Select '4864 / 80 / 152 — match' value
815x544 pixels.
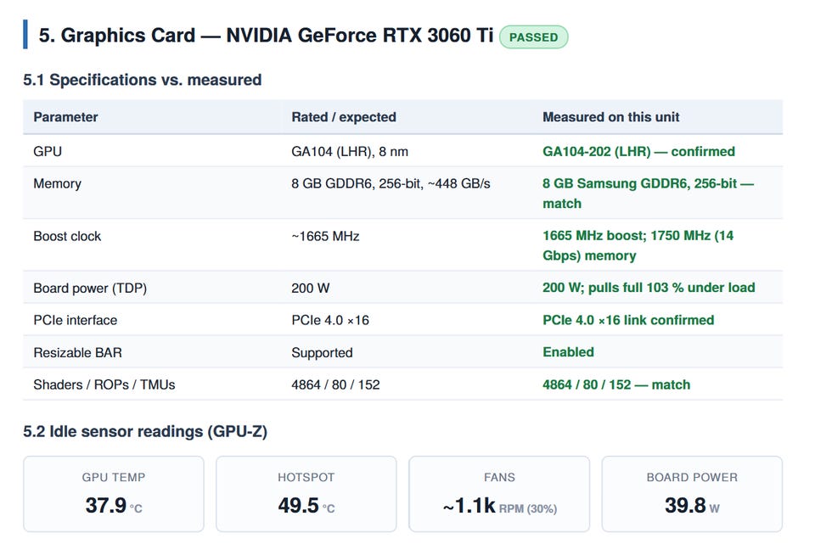[616, 384]
